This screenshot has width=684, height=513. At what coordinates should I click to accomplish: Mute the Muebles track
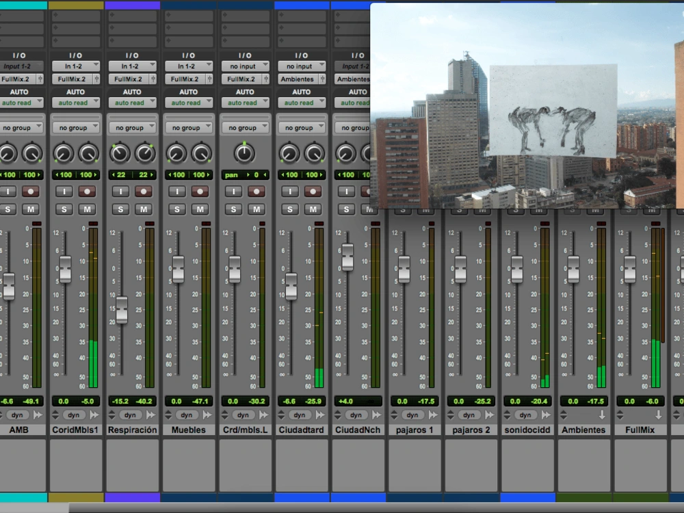pos(200,209)
